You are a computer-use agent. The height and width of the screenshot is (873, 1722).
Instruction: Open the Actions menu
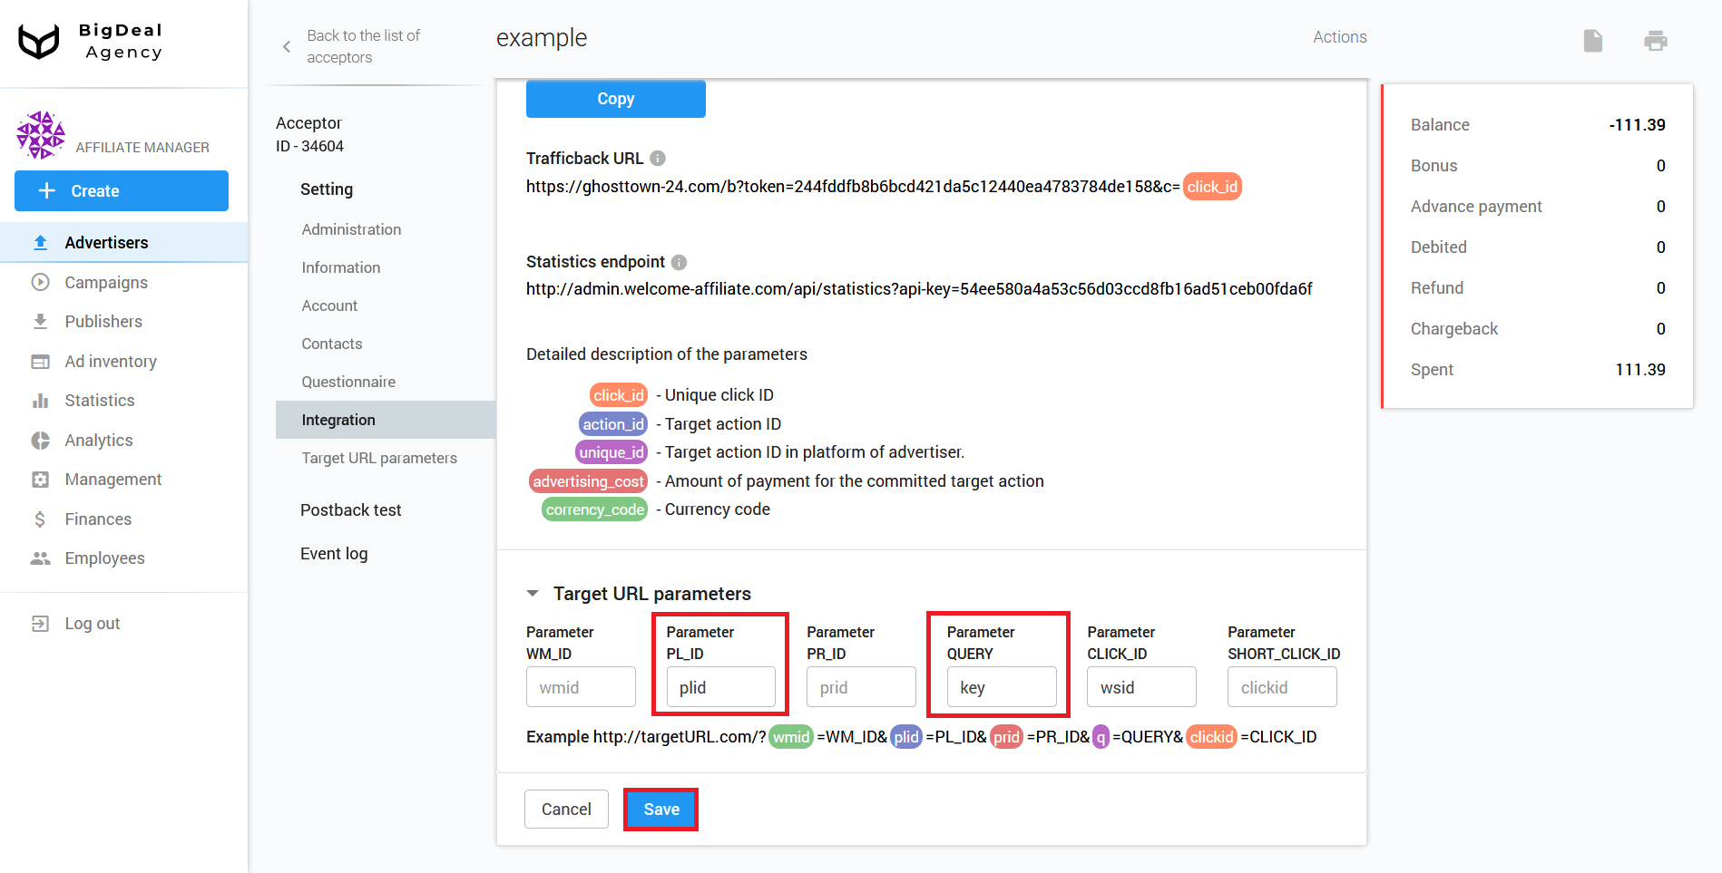pyautogui.click(x=1339, y=37)
